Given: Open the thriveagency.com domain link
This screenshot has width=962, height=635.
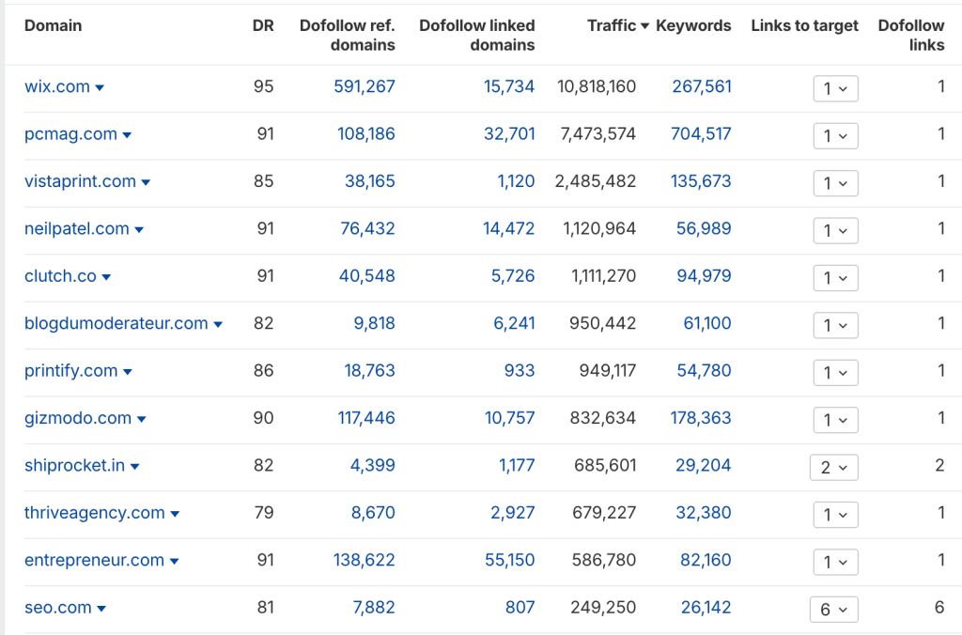Looking at the screenshot, I should 95,512.
